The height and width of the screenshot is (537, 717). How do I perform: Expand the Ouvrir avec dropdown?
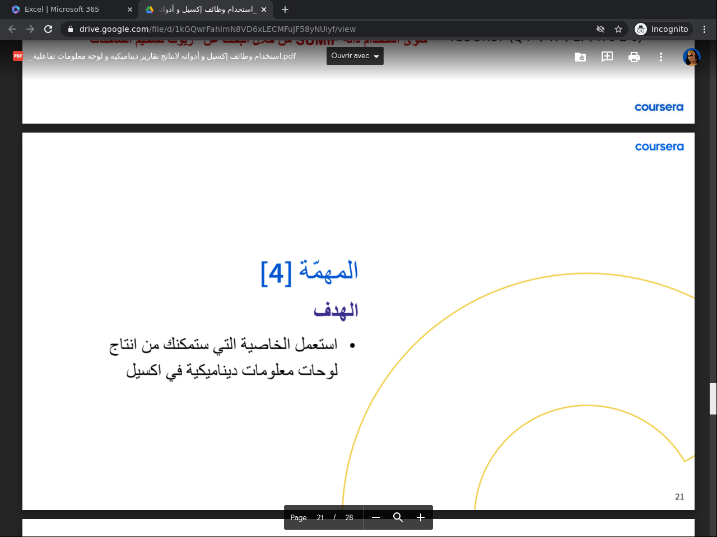tap(355, 56)
